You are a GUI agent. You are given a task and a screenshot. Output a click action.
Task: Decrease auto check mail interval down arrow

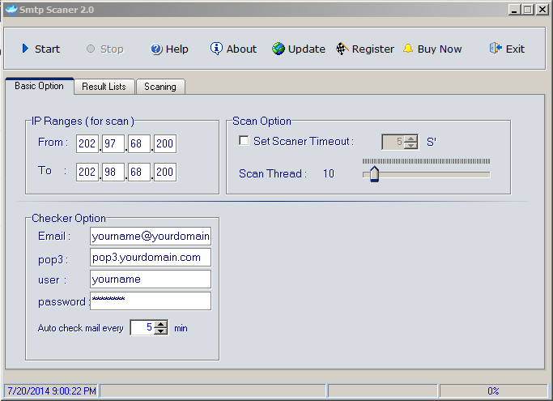tap(161, 331)
